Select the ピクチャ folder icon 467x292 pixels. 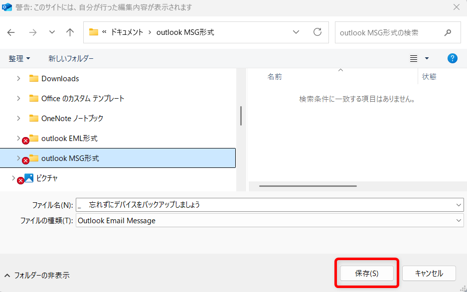click(29, 178)
